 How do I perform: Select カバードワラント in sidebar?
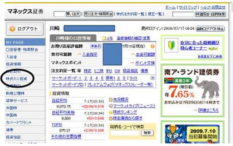19,122
